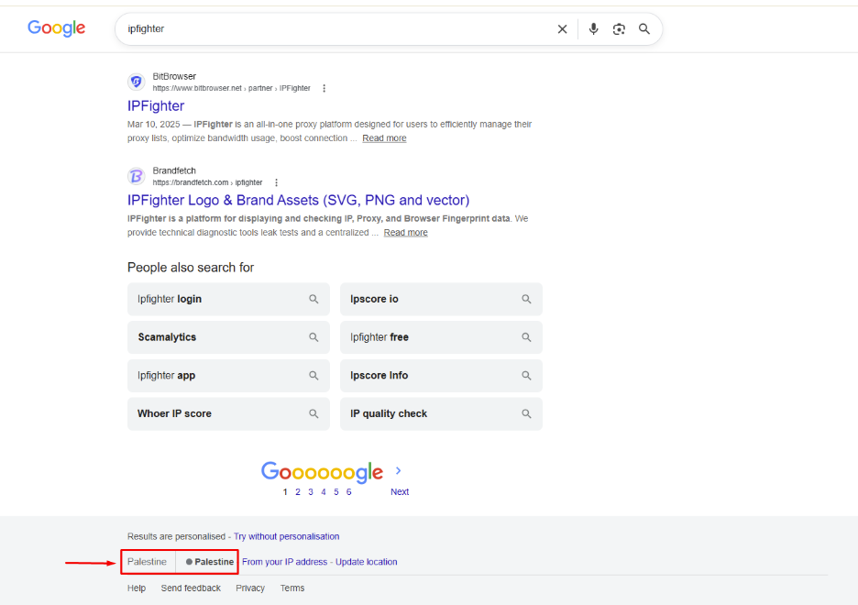Open three-dot menu for BitBrowser result

[x=324, y=88]
